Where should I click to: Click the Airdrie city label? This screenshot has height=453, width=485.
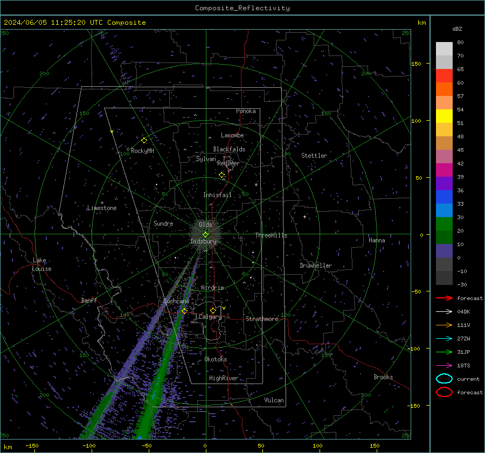pos(212,288)
